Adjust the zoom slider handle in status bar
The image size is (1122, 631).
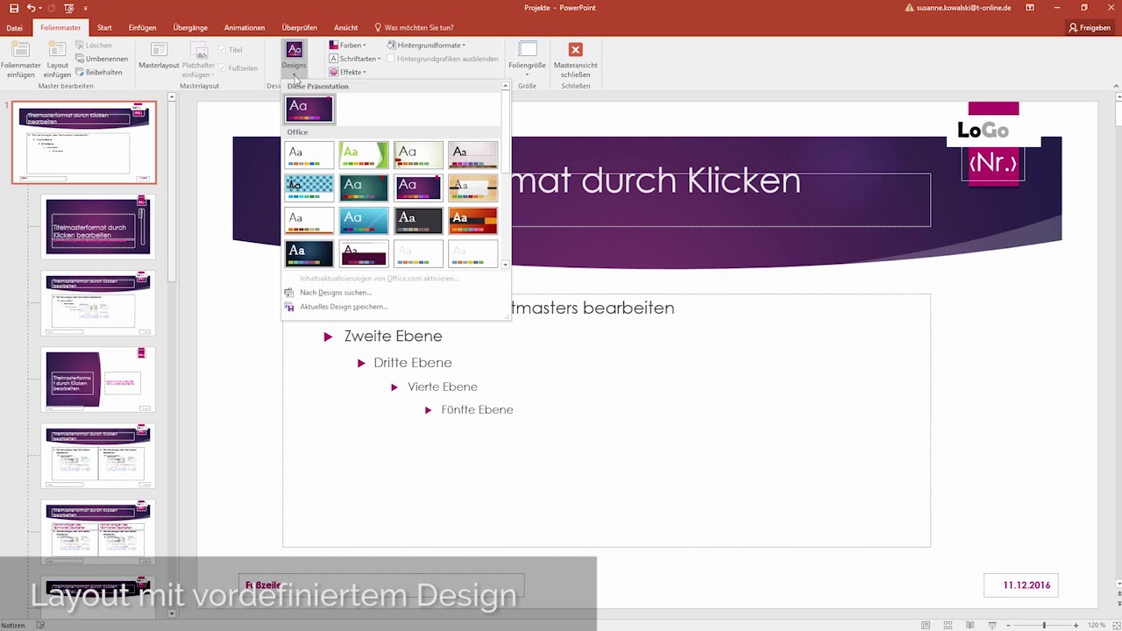1044,625
